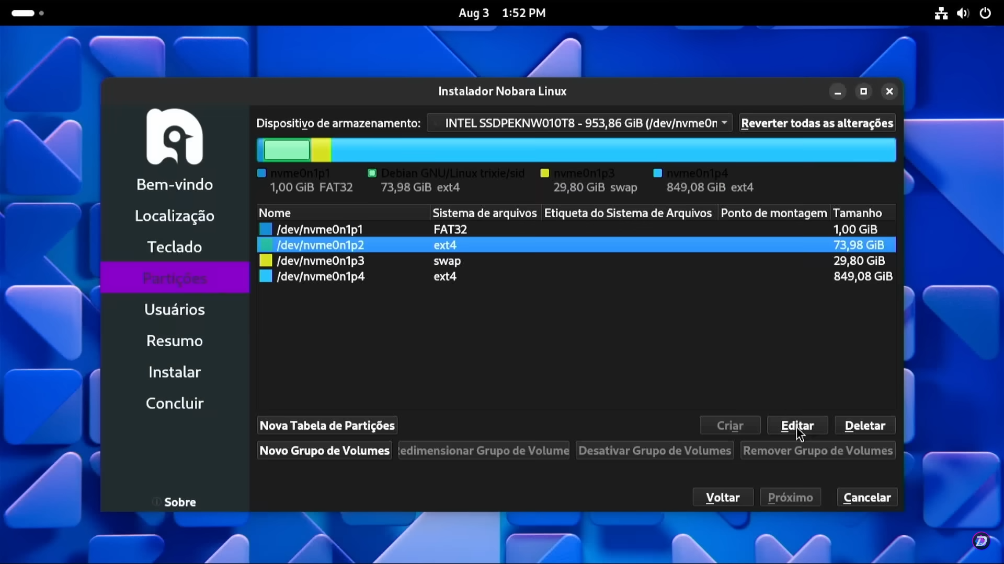Open the volume control icon
This screenshot has height=564, width=1004.
pos(963,13)
